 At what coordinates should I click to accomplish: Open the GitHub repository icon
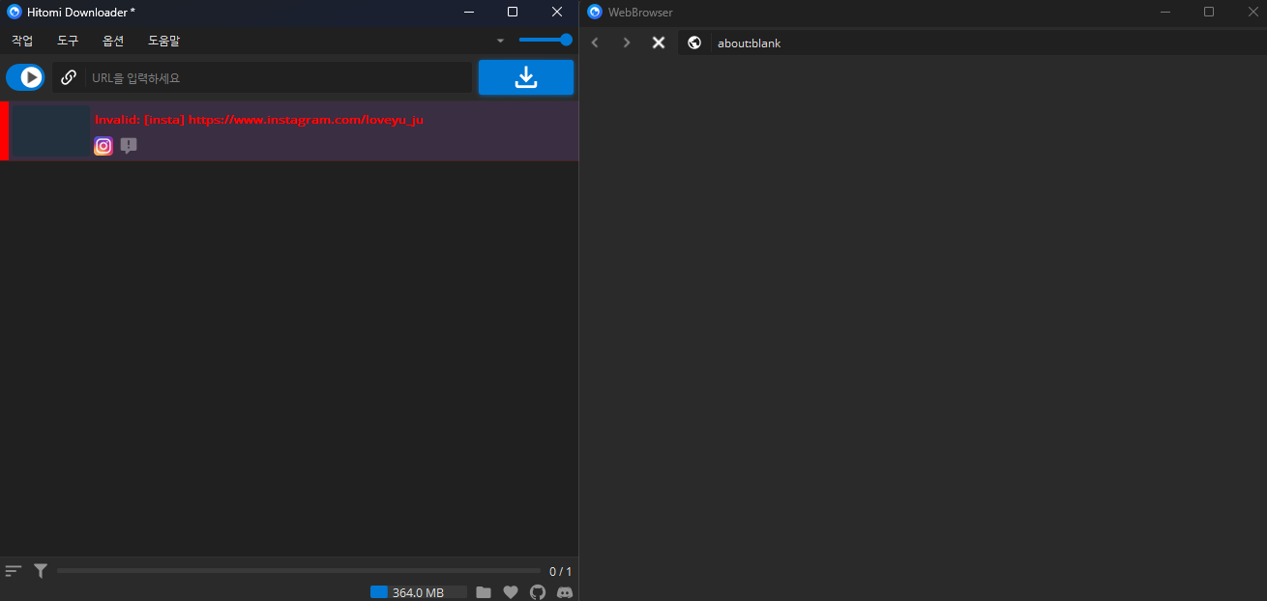point(538,591)
